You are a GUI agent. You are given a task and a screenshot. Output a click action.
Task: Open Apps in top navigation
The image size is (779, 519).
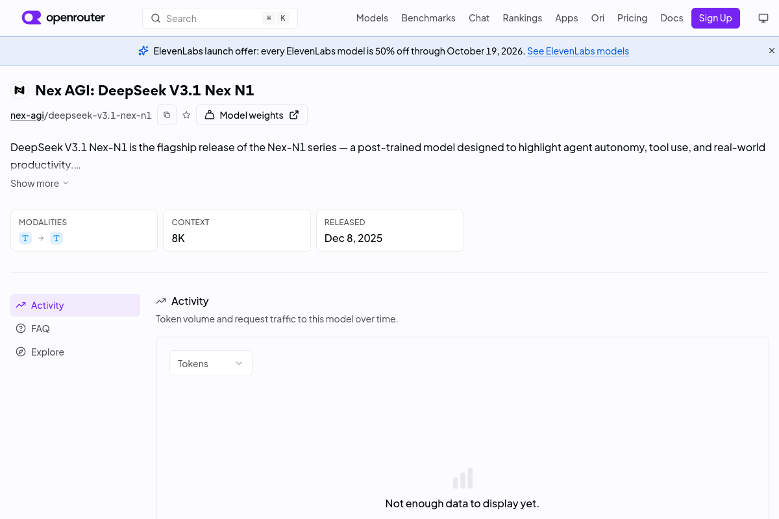point(566,18)
